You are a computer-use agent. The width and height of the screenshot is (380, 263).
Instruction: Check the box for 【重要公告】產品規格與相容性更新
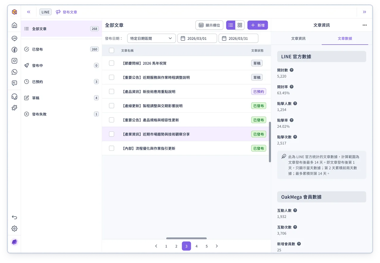(x=112, y=120)
